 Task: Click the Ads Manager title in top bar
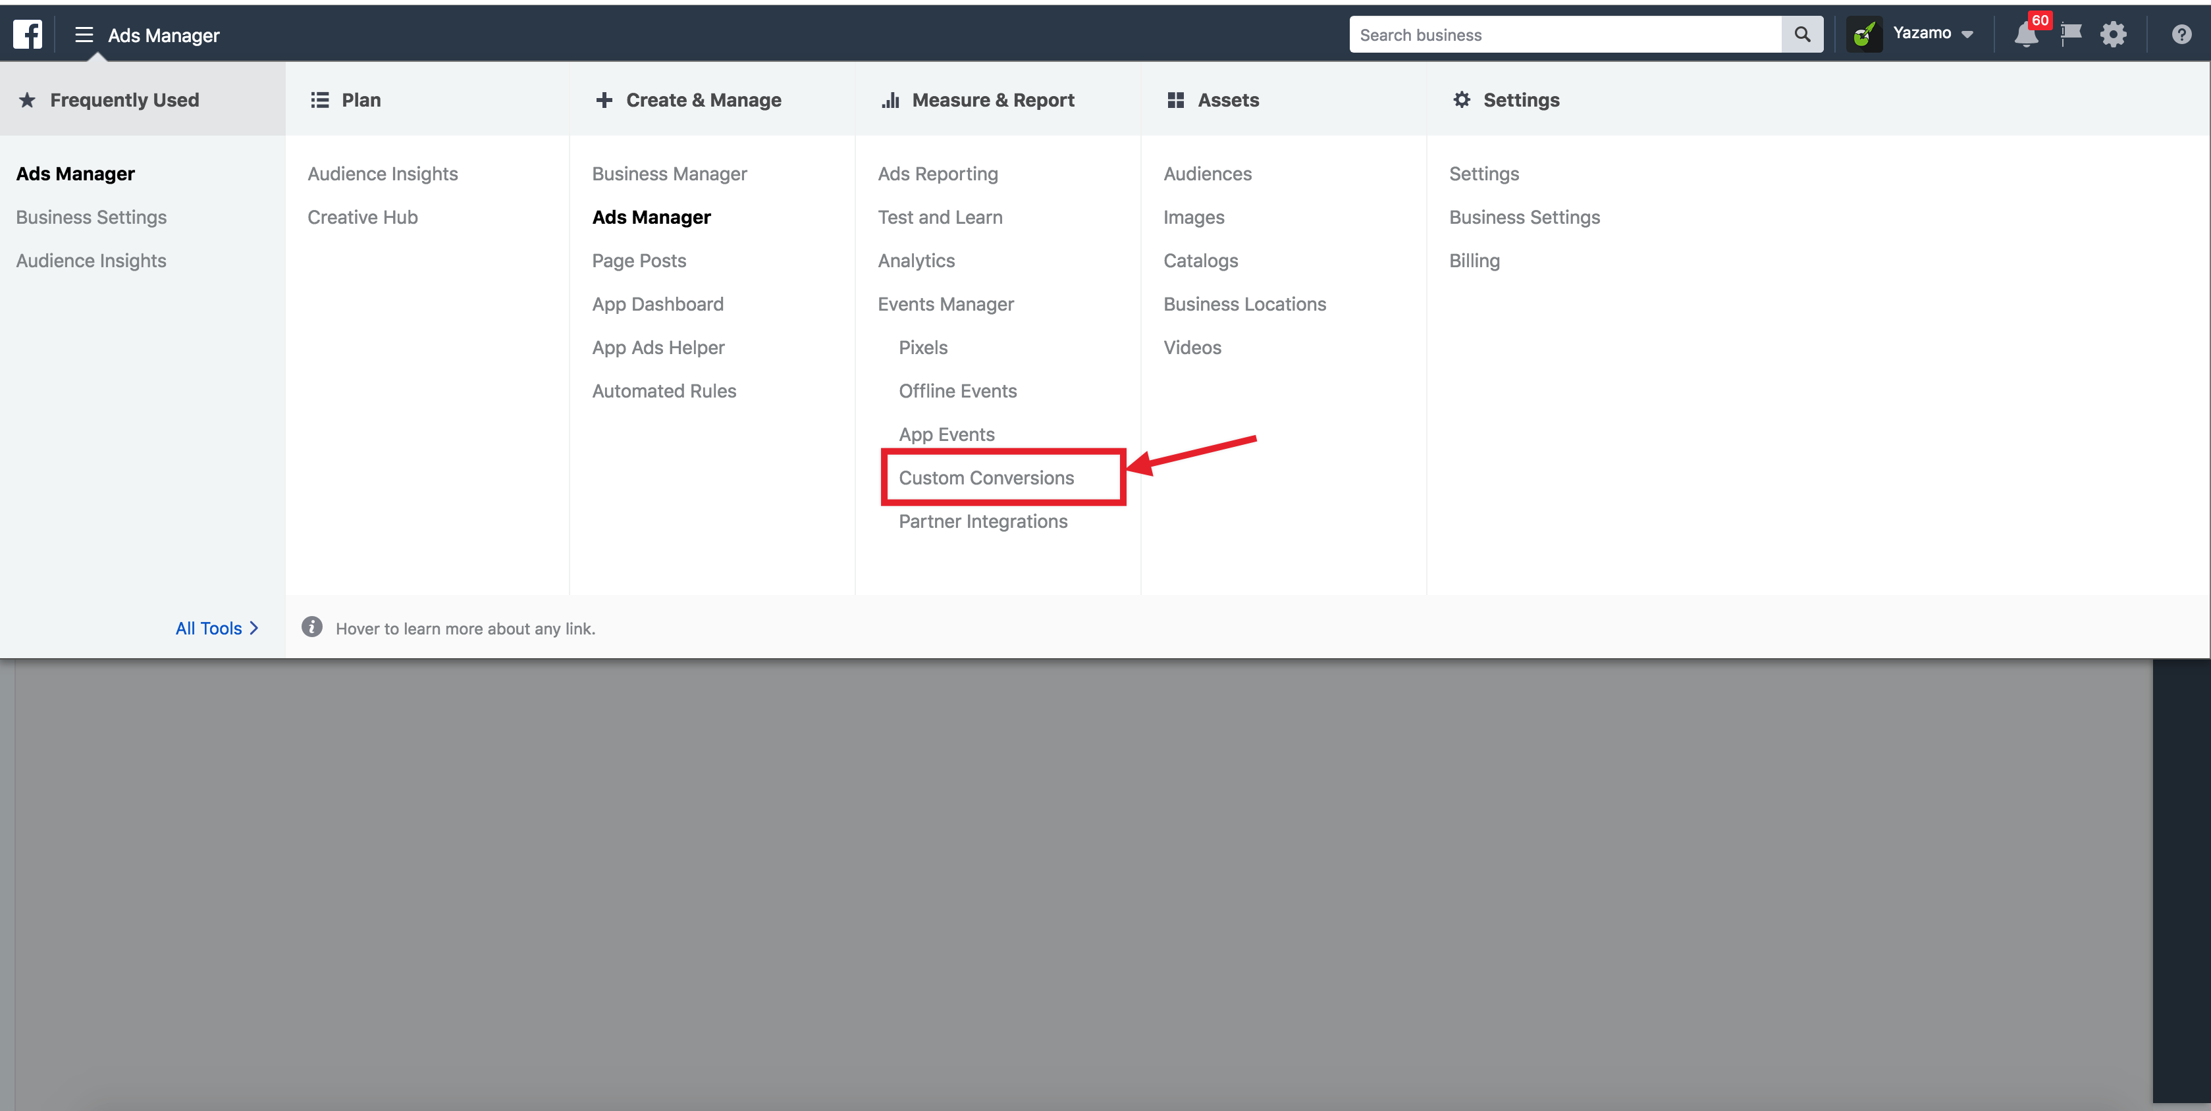[164, 35]
